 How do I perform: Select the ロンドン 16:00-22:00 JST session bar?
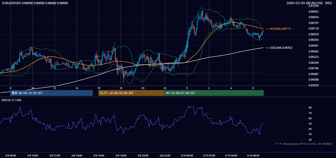[131, 93]
